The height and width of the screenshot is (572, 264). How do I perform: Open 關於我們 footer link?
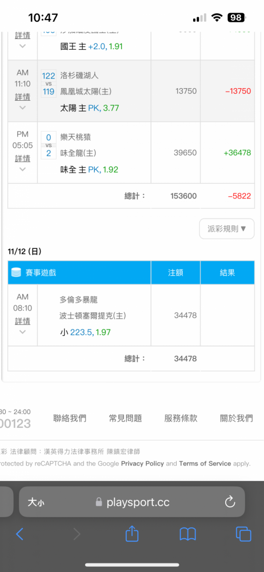click(237, 418)
